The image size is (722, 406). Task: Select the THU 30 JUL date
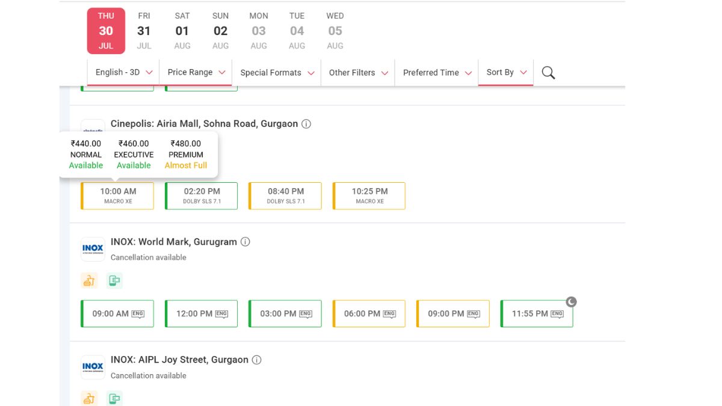coord(106,31)
